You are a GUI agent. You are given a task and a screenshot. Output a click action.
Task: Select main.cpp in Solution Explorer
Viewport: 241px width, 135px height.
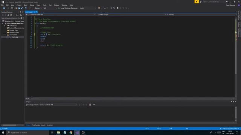point(15,37)
